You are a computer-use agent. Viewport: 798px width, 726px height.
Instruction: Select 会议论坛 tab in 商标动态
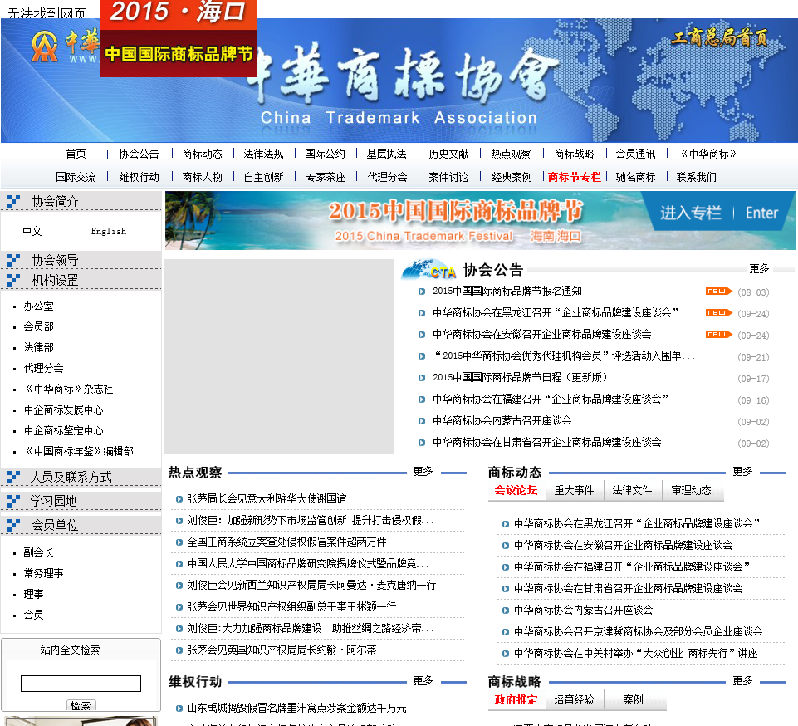516,490
